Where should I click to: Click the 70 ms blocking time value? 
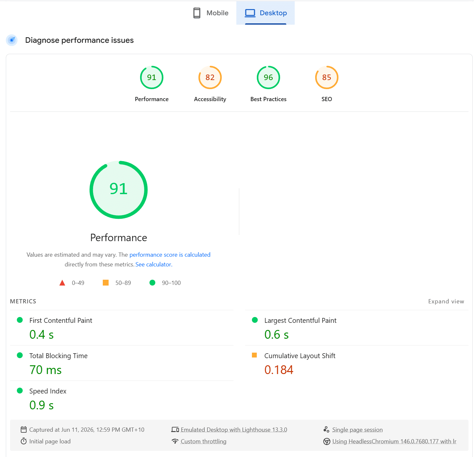(45, 370)
